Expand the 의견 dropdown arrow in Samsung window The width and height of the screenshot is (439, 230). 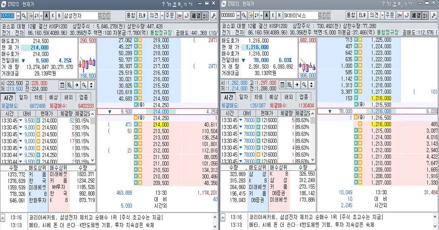162,16
